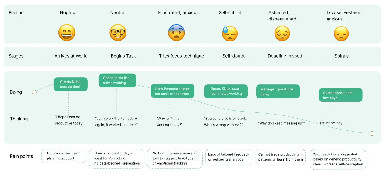Click the 'Deadline missed' stage label

pyautogui.click(x=285, y=56)
